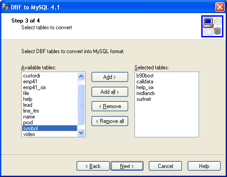Click the available tables scroll down arrow

click(x=81, y=132)
